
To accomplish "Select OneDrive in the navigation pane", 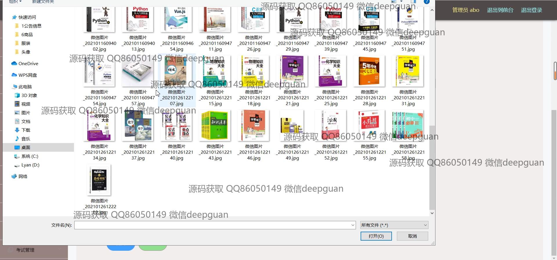I will (25, 63).
